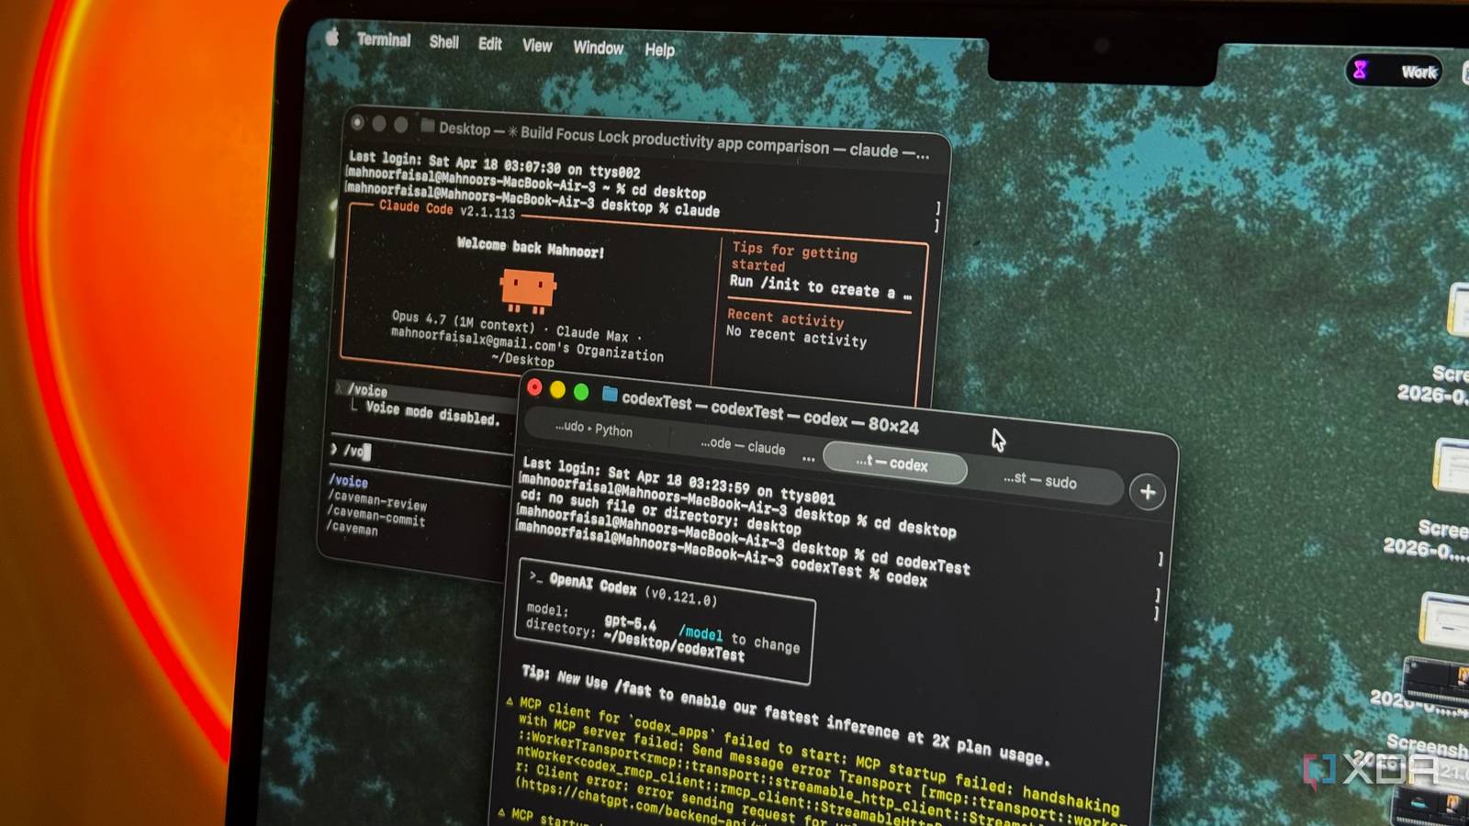This screenshot has width=1469, height=826.
Task: Click the 'Voice mode disabled.' message
Action: [432, 413]
